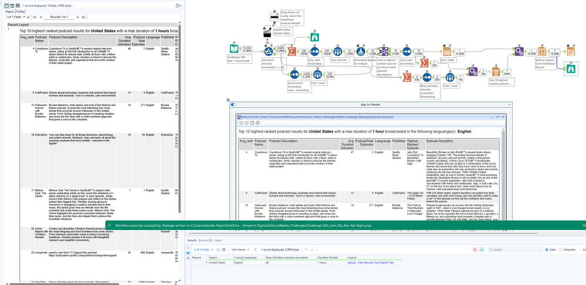This screenshot has height=285, width=586.
Task: Select the Input Data tool for Challenge 500
Action: point(234,49)
